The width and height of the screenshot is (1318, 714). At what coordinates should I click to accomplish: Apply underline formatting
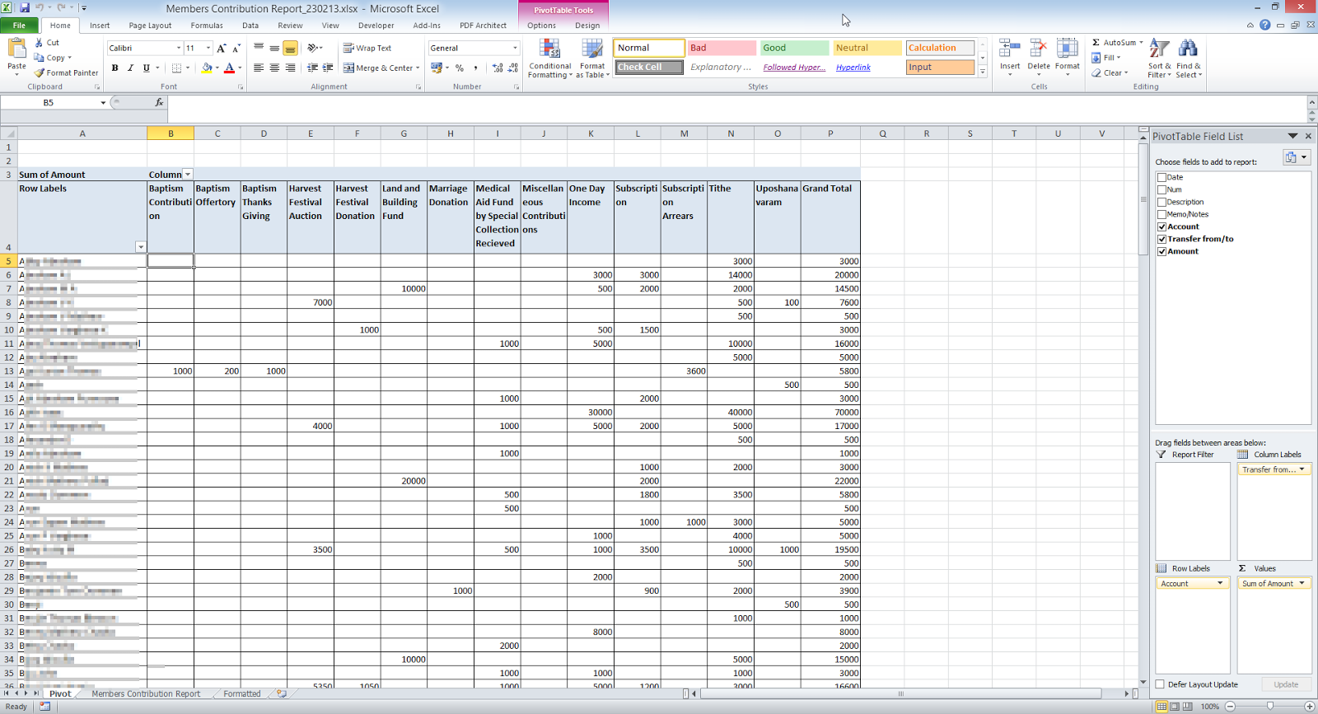(x=147, y=68)
